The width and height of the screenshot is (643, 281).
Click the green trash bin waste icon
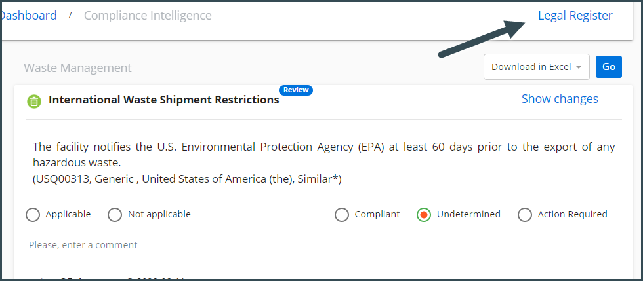34,101
